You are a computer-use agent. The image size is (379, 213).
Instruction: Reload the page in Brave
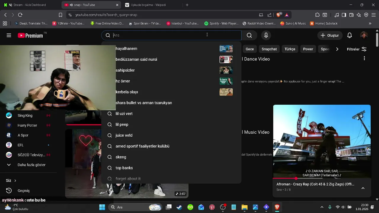20,14
